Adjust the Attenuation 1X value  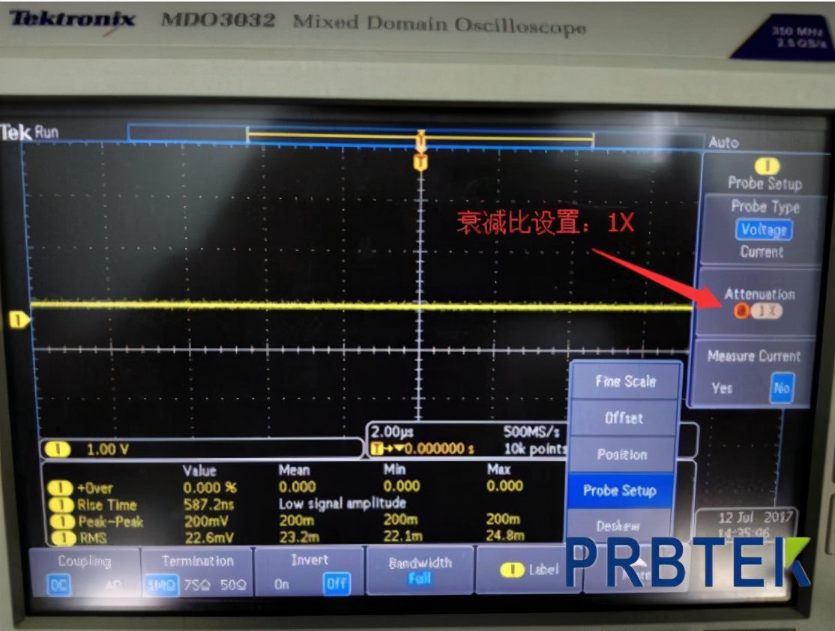[767, 311]
